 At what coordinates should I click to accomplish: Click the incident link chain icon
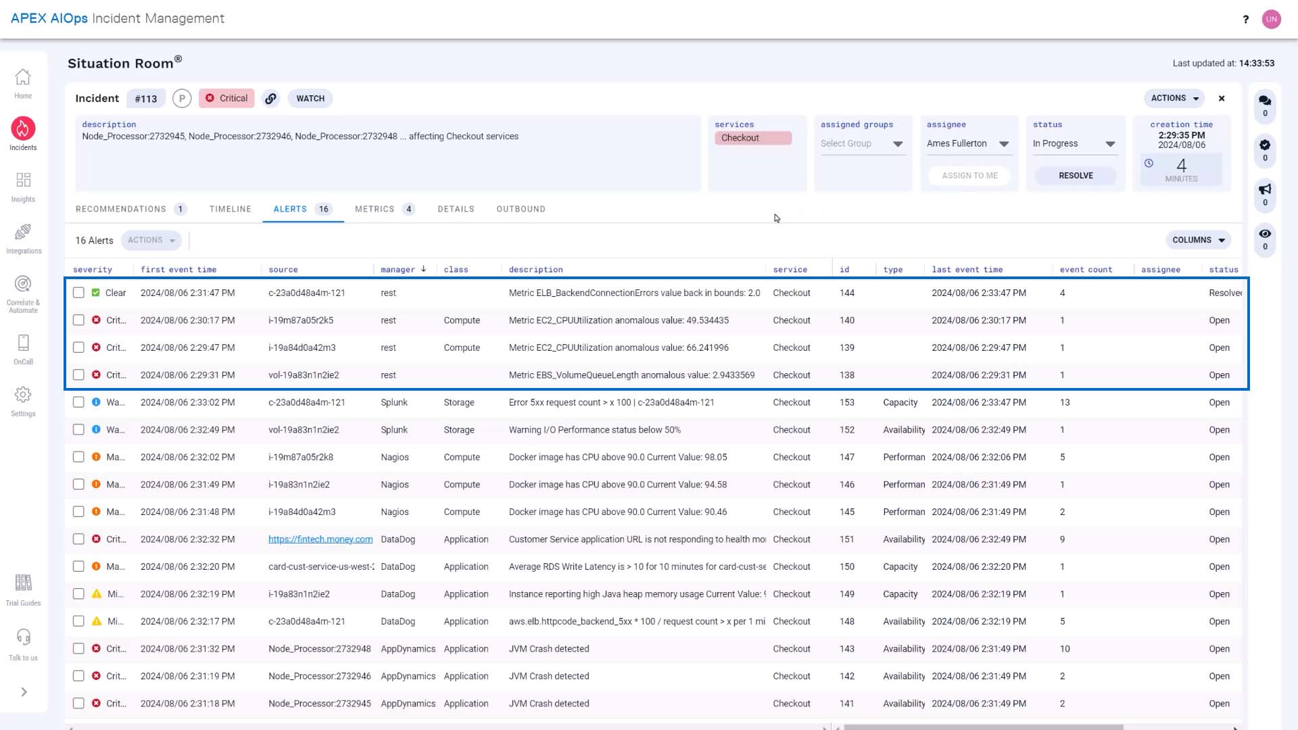tap(270, 98)
